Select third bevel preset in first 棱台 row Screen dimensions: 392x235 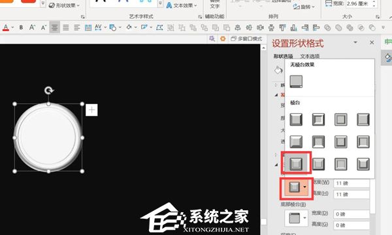(341, 119)
